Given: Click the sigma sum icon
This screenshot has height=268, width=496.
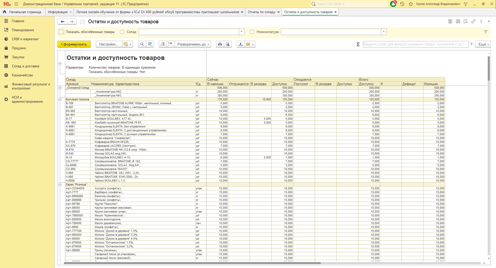Looking at the screenshot, I should 358,44.
